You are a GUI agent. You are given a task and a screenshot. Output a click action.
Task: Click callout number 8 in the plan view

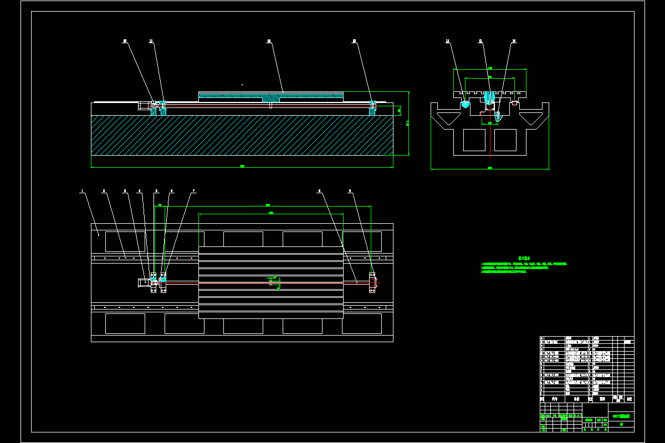click(x=319, y=191)
